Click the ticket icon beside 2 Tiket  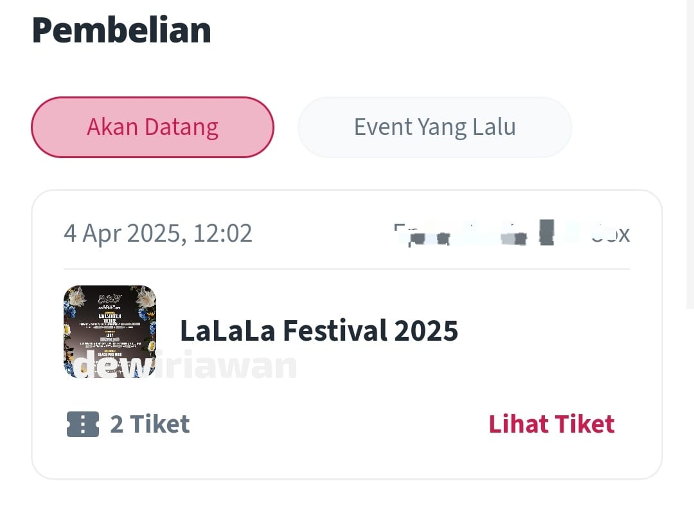click(x=82, y=424)
